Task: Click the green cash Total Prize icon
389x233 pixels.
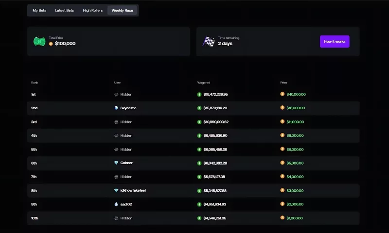Action: [x=39, y=41]
